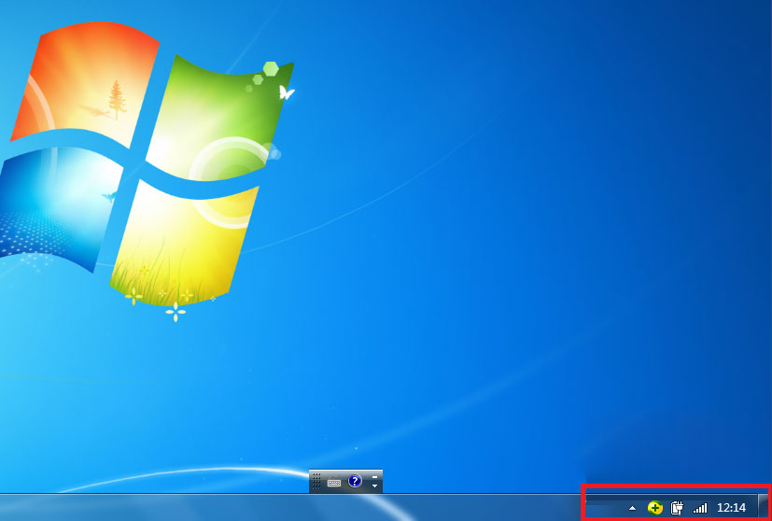Open the language bar options down arrow
The height and width of the screenshot is (521, 772).
(374, 486)
